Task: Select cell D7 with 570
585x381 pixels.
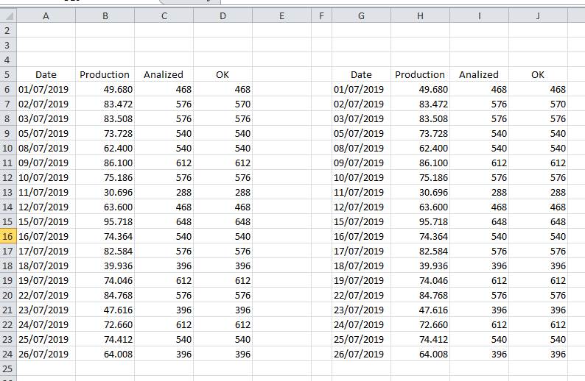Action: coord(223,104)
